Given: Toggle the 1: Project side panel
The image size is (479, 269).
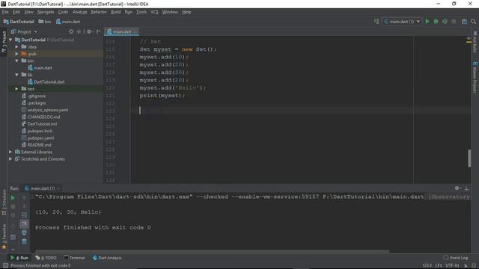Looking at the screenshot, I should (4, 41).
